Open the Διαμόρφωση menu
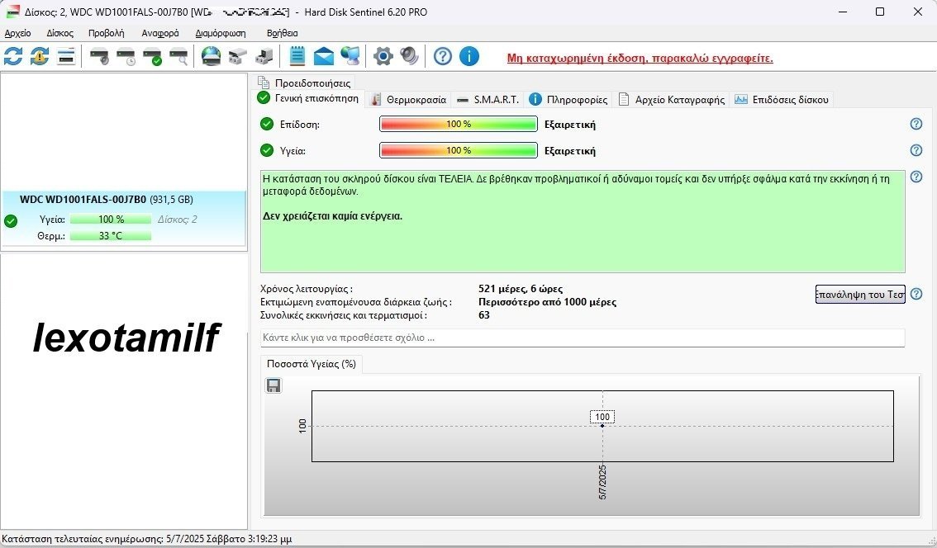 point(221,34)
